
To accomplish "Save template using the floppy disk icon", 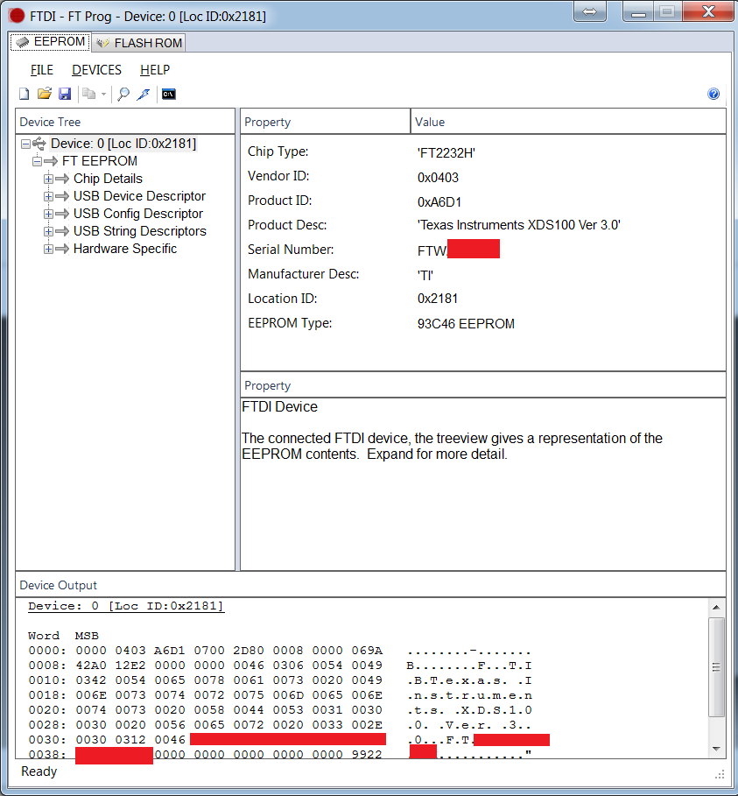I will (65, 94).
